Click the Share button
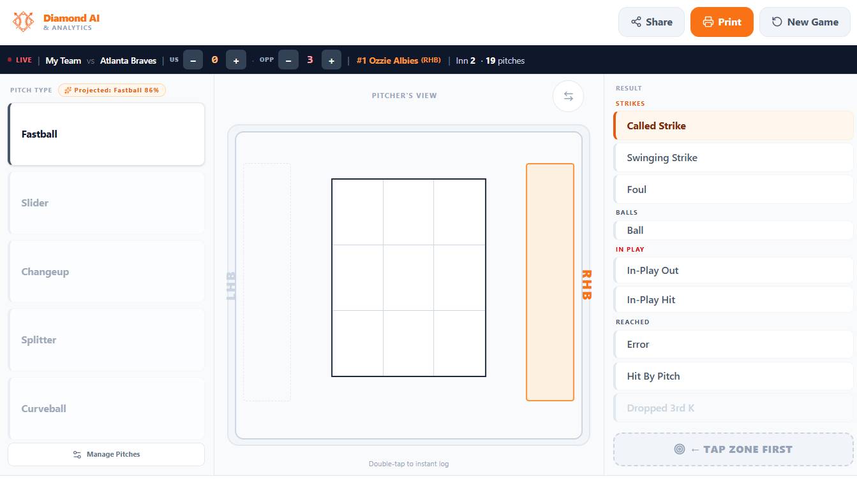This screenshot has height=479, width=857. (x=652, y=22)
